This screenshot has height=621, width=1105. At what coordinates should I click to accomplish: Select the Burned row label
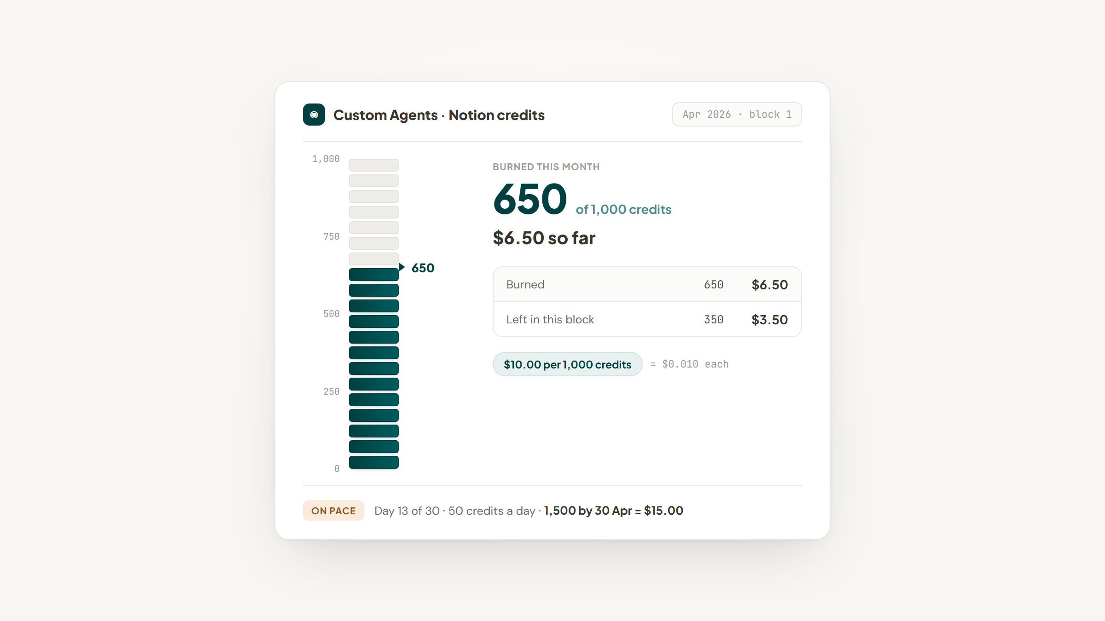pyautogui.click(x=525, y=285)
